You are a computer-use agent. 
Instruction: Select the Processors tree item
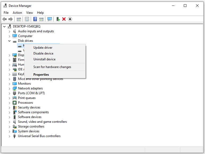coord(25,103)
